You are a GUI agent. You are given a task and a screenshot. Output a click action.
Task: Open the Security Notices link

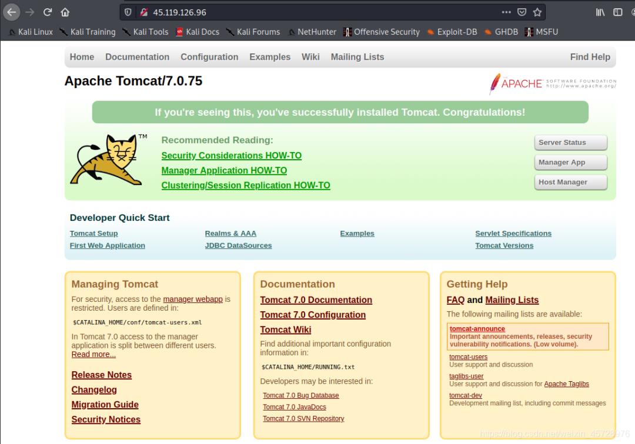coord(106,420)
